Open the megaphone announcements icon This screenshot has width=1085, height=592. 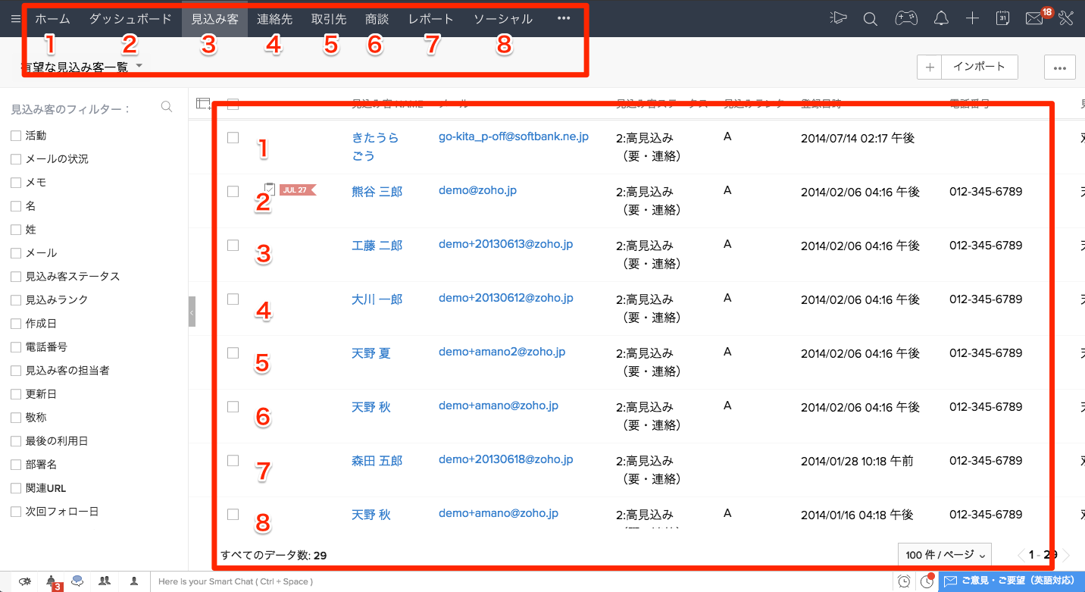pos(837,19)
